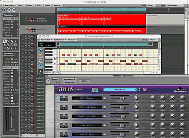Select the pointer tool in Arrange toolbox
This screenshot has height=138, width=189.
[5, 41]
